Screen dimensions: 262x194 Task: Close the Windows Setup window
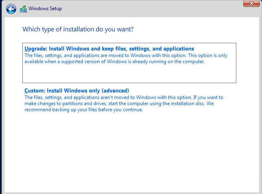tap(251, 3)
